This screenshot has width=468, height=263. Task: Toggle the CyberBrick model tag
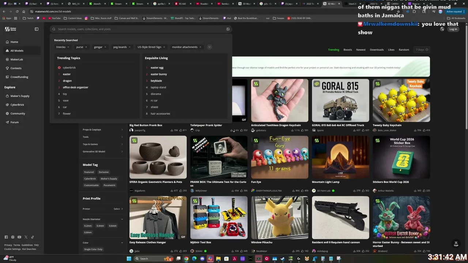[x=90, y=179]
